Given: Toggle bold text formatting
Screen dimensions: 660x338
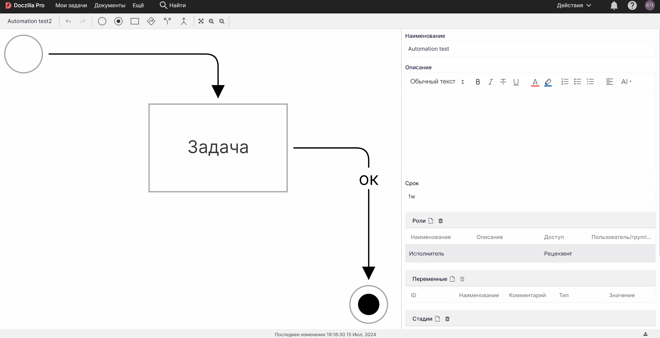Looking at the screenshot, I should tap(478, 82).
